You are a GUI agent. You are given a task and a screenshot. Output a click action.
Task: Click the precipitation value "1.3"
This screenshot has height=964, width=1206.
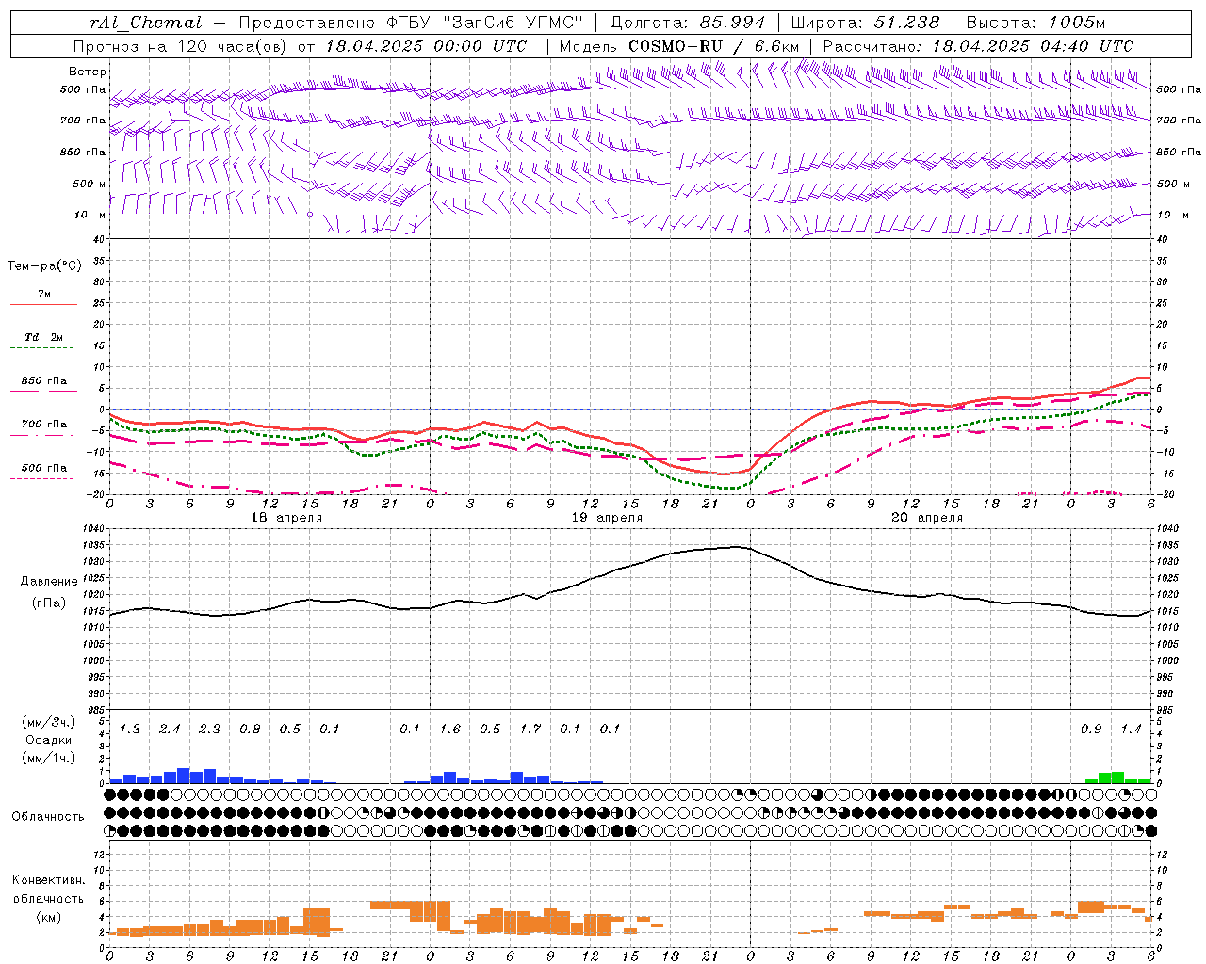130,729
